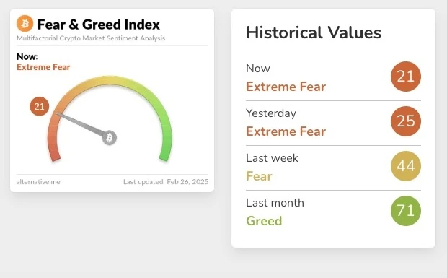Viewport: 447px width, 278px height.
Task: Click the orange Bitcoin logo beside the title
Action: tap(25, 23)
